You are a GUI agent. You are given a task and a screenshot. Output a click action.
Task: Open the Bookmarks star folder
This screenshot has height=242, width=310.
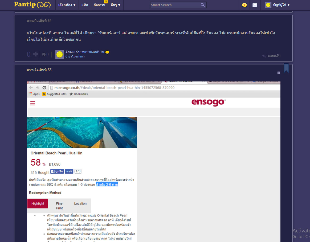tap(79, 94)
